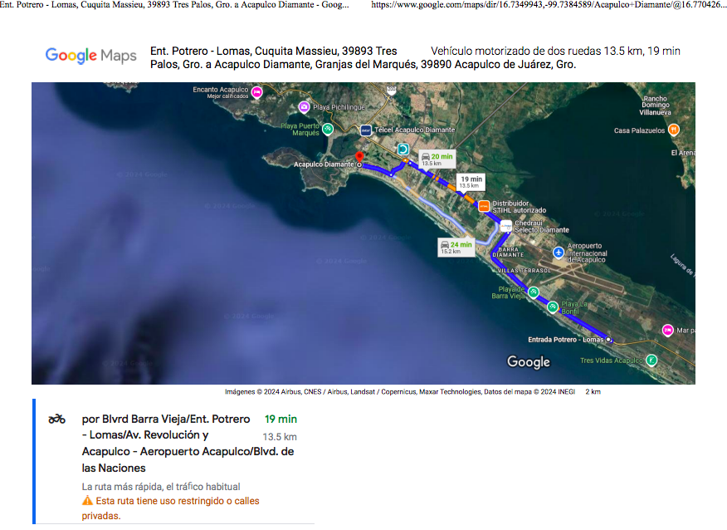Click the Playa La Bonfil beach pin
This screenshot has width=727, height=530.
[x=553, y=307]
